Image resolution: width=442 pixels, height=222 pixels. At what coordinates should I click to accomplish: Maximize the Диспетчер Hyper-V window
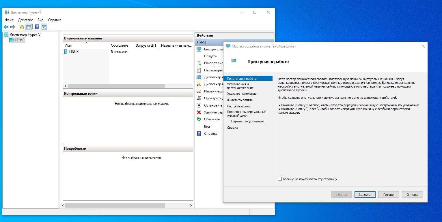pos(255,12)
